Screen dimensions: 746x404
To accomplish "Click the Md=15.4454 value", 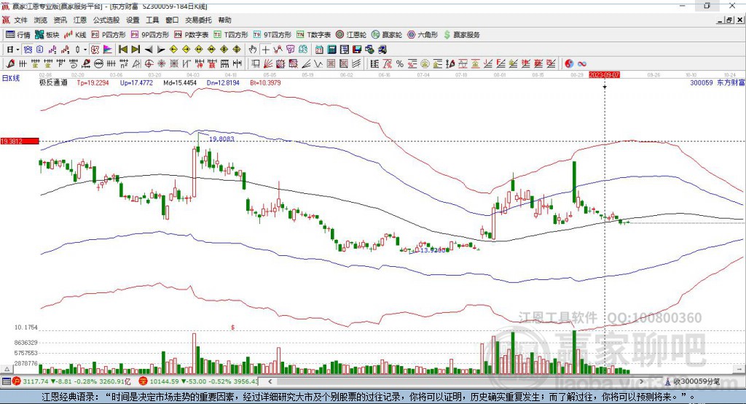I will pyautogui.click(x=180, y=82).
